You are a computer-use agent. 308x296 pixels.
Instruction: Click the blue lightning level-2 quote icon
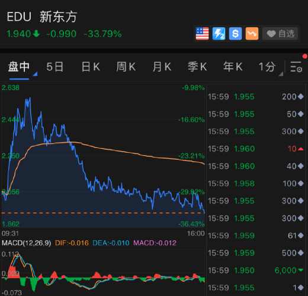tap(219, 34)
